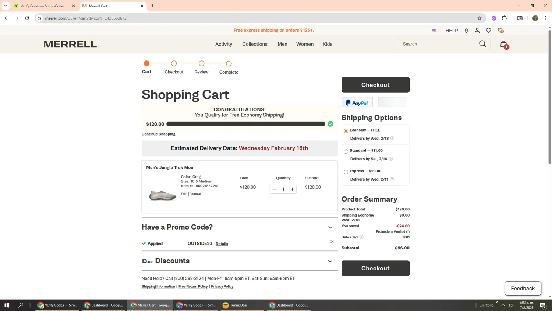Click the purple extension icon in toolbar
Image resolution: width=552 pixels, height=311 pixels.
pos(494,18)
